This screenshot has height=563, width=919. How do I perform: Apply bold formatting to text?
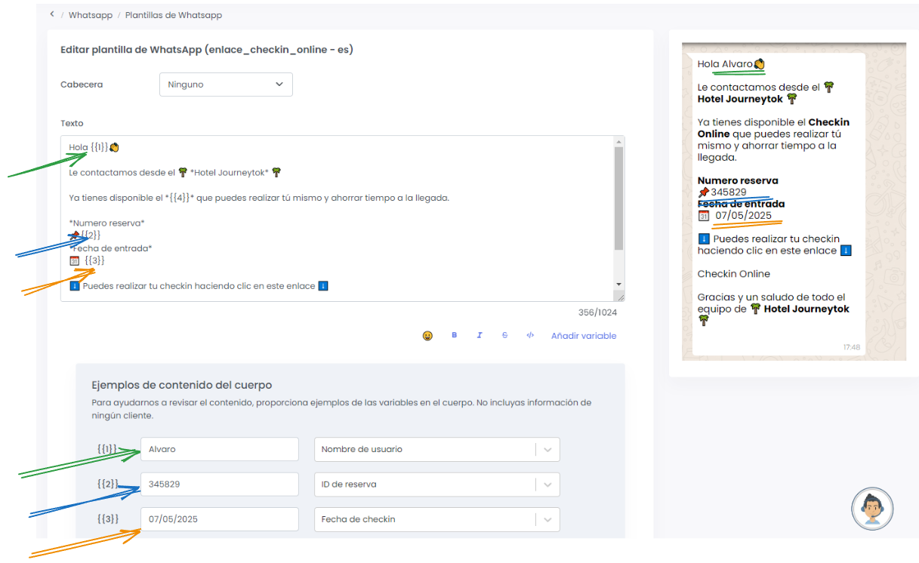(454, 335)
